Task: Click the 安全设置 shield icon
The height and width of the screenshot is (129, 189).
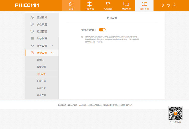Action: (32, 24)
